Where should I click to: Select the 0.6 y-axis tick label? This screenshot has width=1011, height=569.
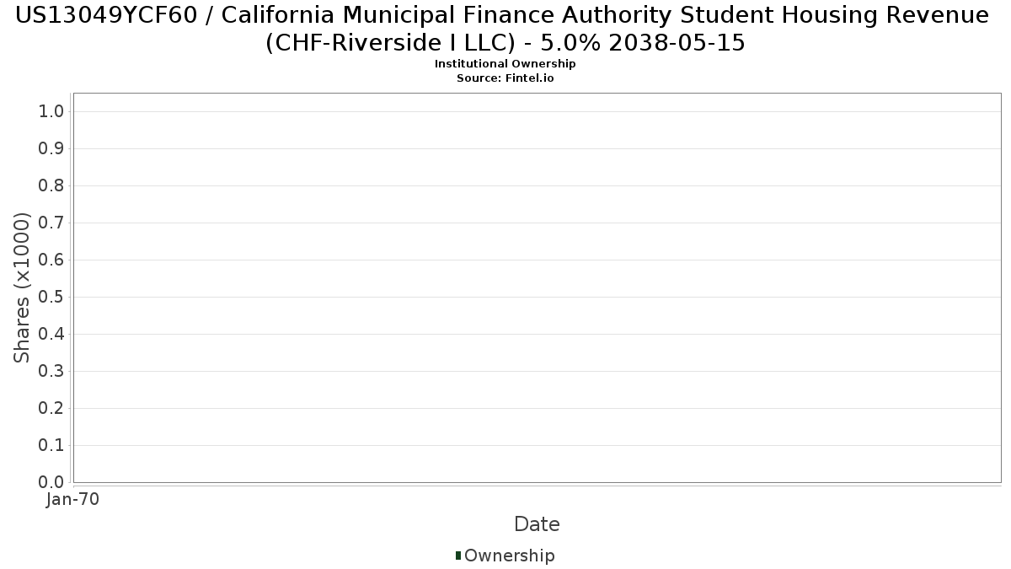point(51,260)
